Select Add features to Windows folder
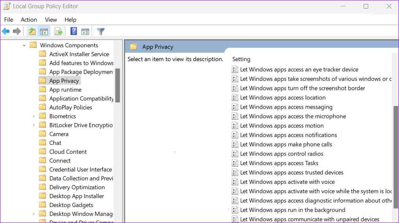 (x=81, y=63)
